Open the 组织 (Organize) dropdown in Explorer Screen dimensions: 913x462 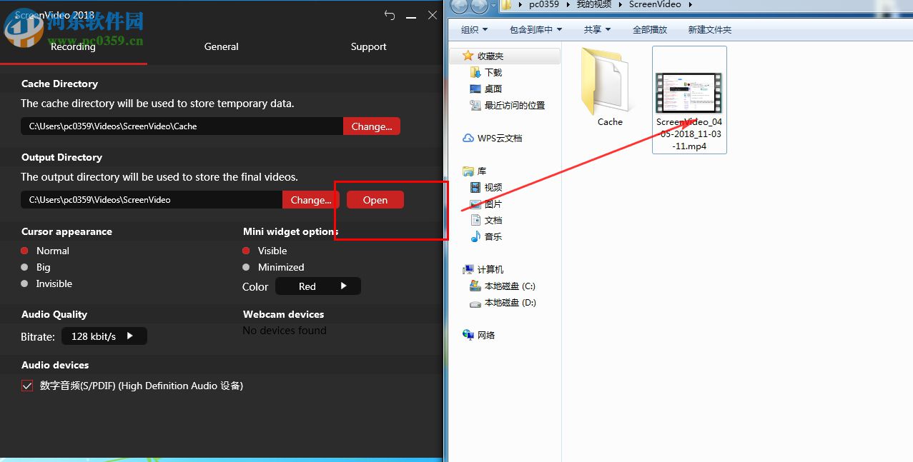(474, 29)
